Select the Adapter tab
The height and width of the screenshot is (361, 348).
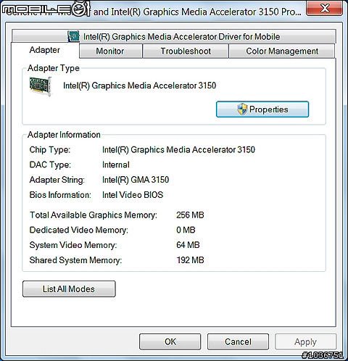pos(45,50)
